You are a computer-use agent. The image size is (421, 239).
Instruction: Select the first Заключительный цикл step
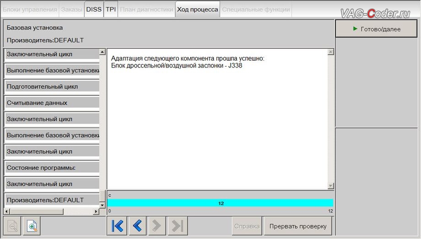[52, 54]
